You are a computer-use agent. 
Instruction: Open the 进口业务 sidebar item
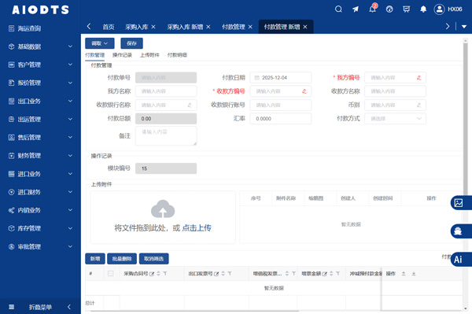[x=40, y=174]
